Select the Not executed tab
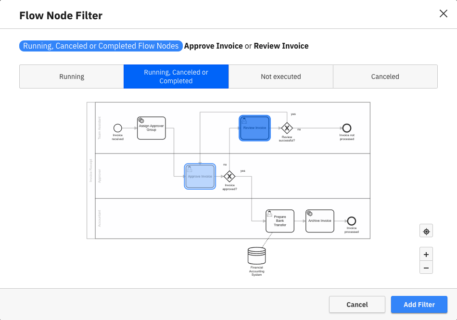Screen dimensions: 457x320 tap(280, 76)
